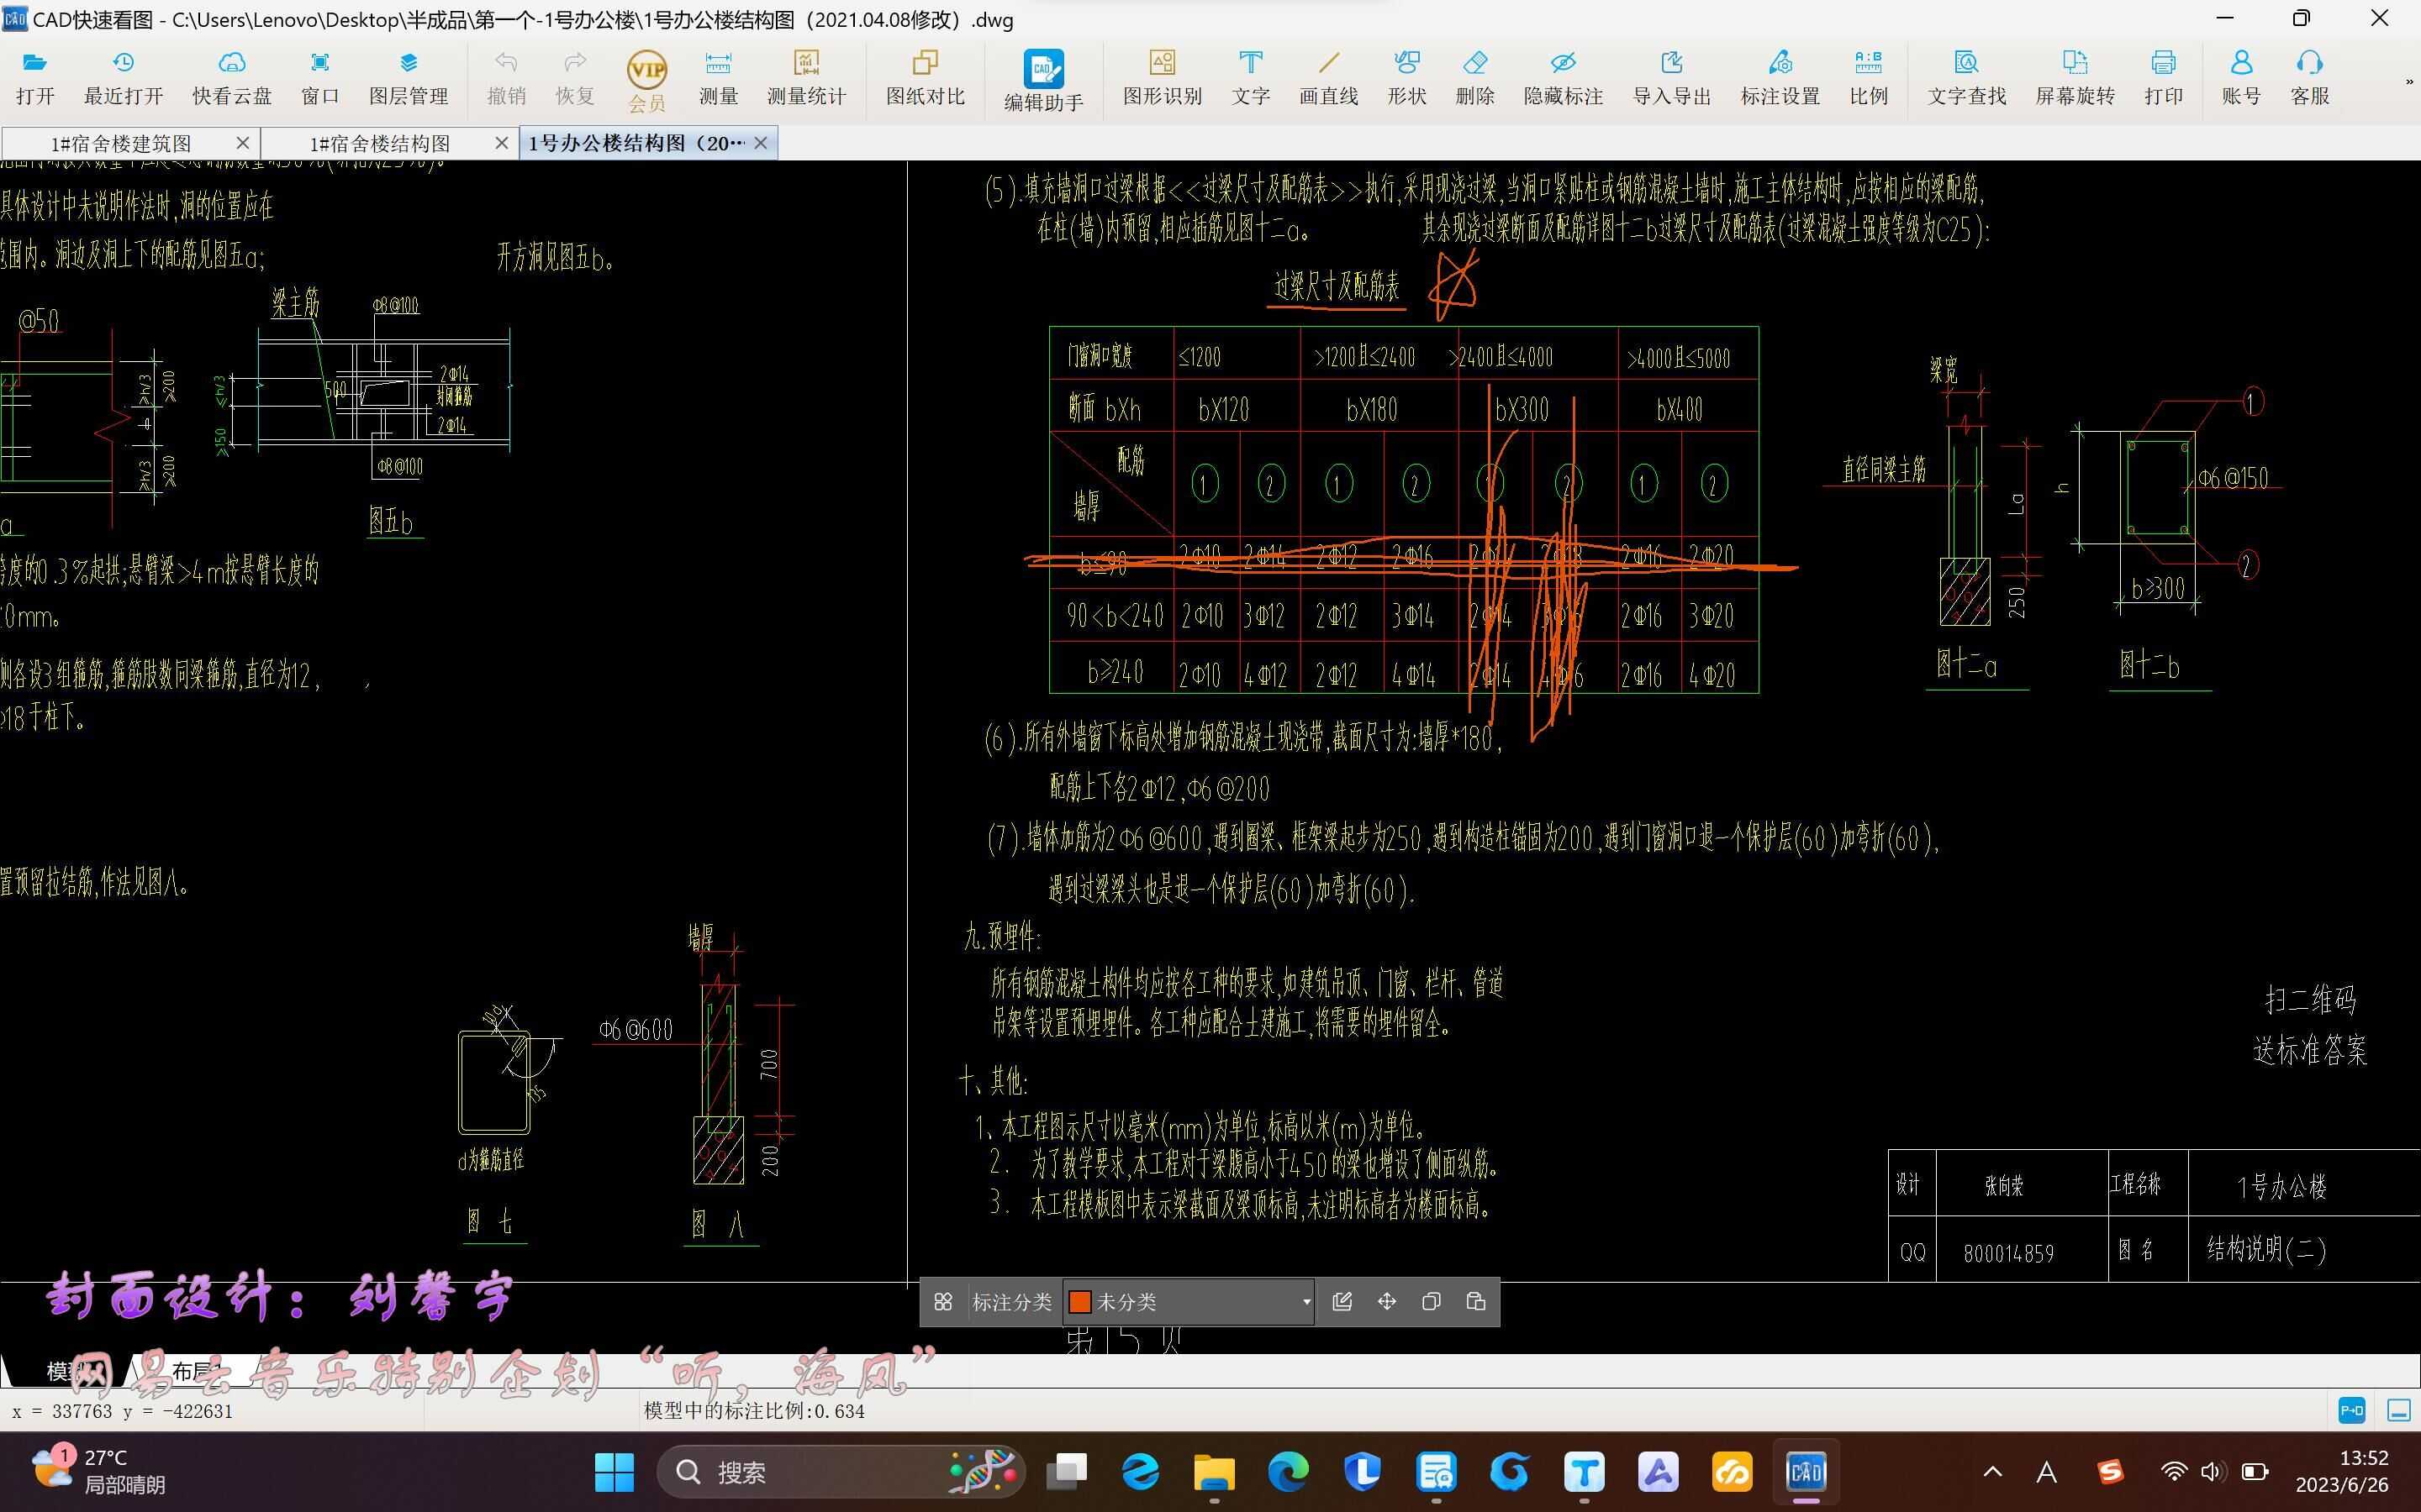Image resolution: width=2421 pixels, height=1512 pixels.
Task: Open 标注设置 annotation settings
Action: coord(1780,78)
